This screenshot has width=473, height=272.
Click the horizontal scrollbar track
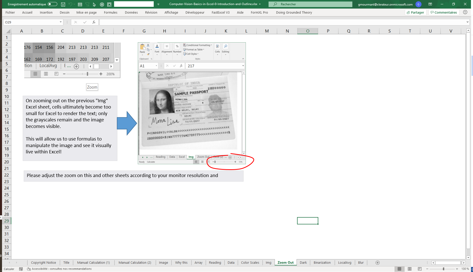point(448,263)
